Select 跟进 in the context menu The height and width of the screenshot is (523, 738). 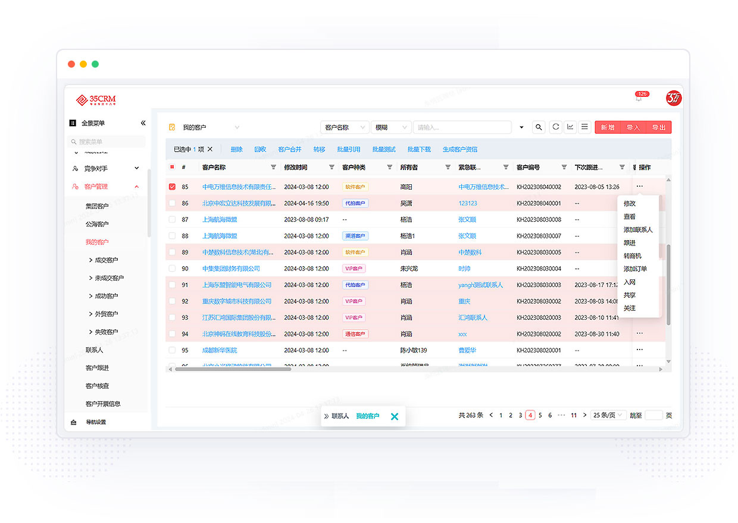(630, 242)
